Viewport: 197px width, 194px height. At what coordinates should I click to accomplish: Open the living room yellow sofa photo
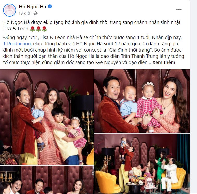click(142, 164)
